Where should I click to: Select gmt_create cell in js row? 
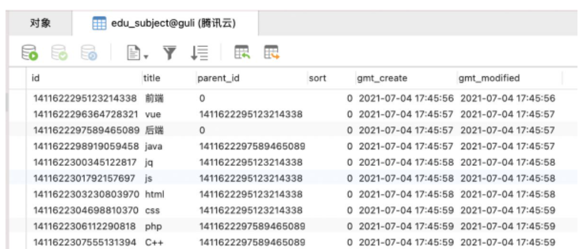coord(406,178)
